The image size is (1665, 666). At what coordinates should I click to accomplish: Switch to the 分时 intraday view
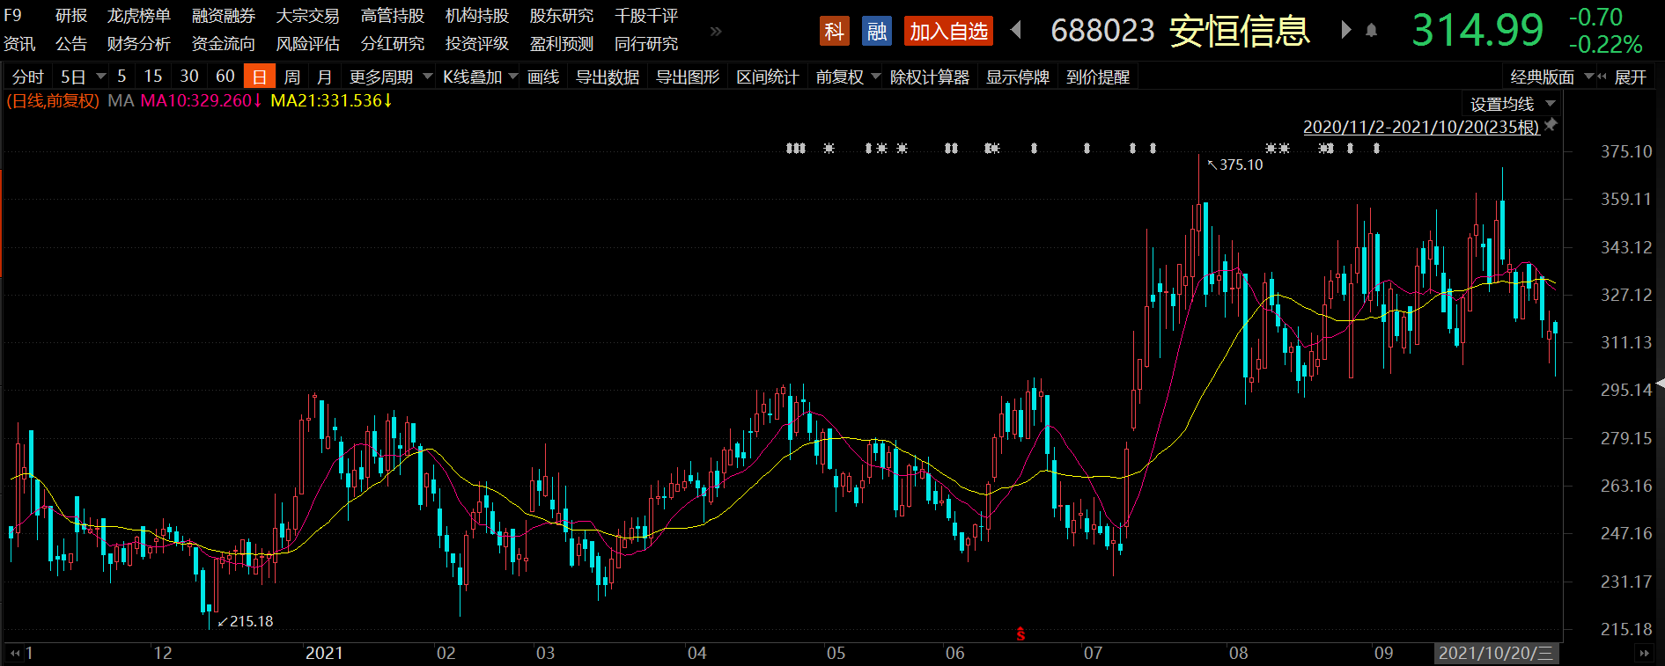point(27,77)
